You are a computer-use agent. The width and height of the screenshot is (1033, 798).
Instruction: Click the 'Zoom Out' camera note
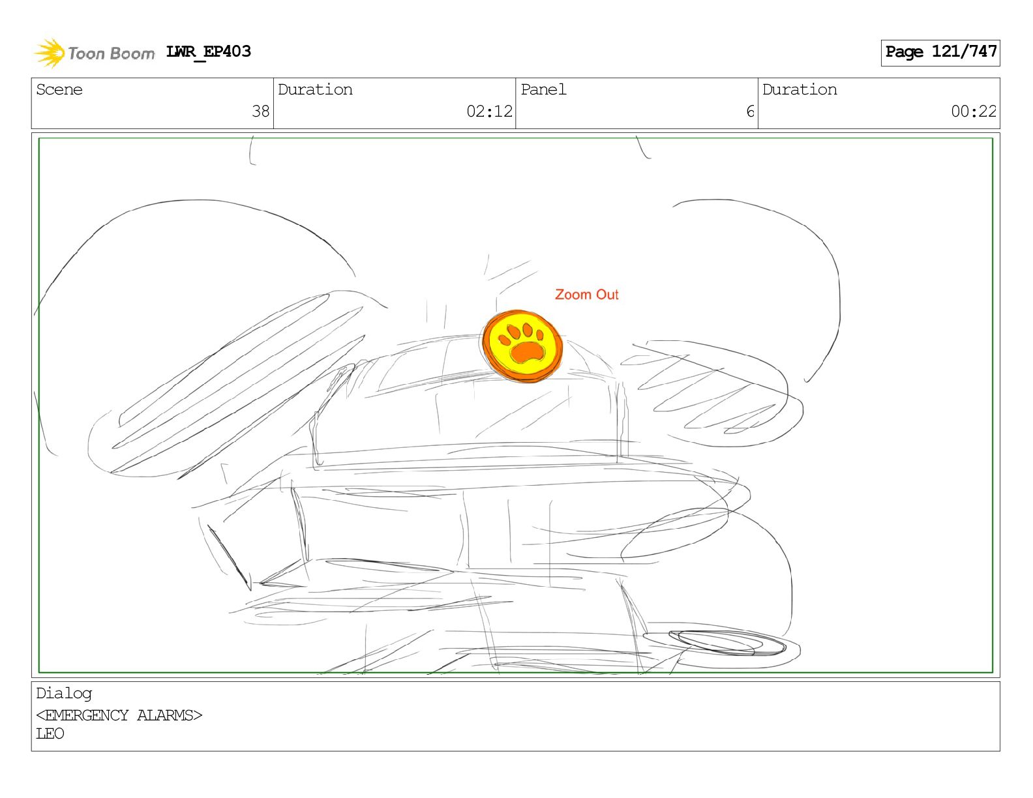586,295
